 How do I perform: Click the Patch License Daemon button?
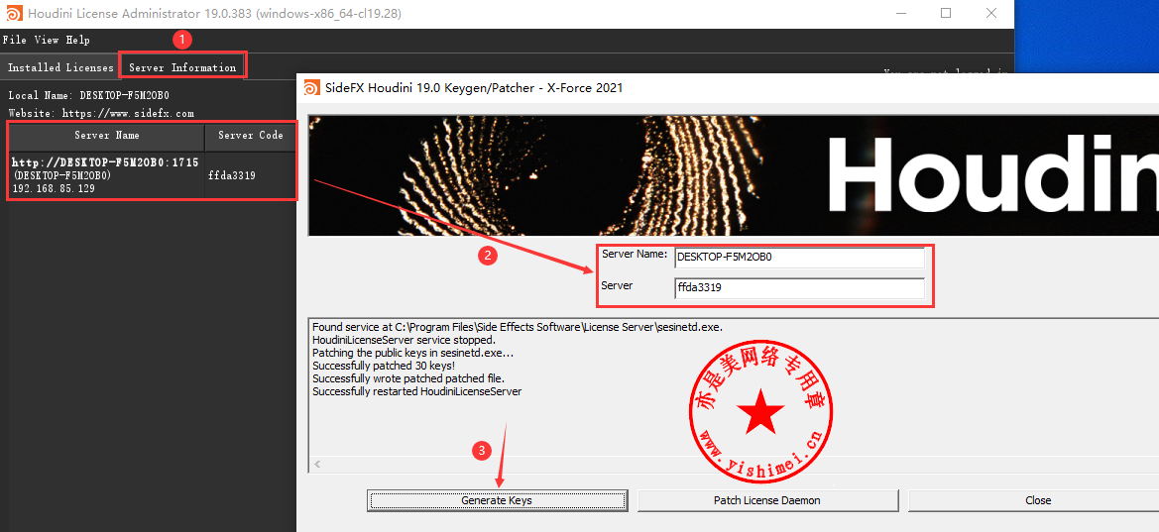click(x=767, y=500)
